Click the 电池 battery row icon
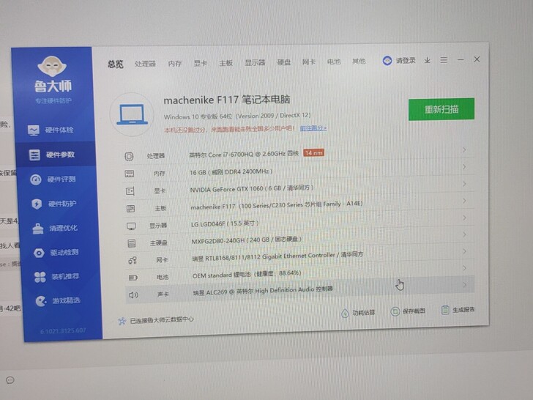This screenshot has width=533, height=400. [133, 278]
